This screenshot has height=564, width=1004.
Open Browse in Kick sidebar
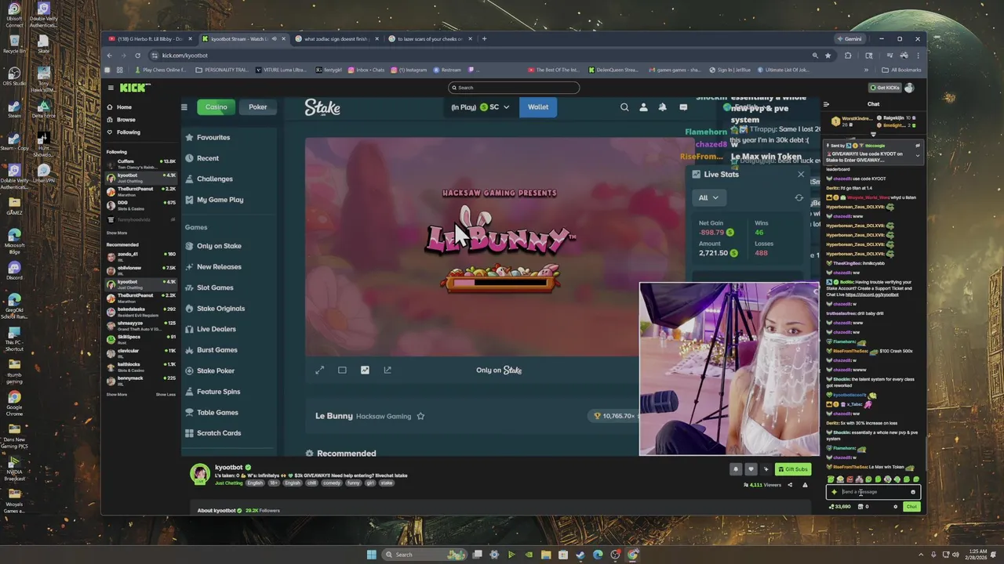point(125,120)
